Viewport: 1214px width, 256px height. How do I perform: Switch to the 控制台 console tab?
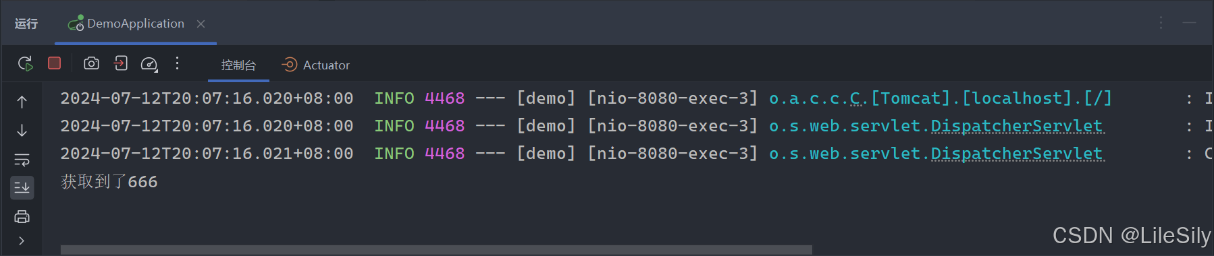pos(238,65)
